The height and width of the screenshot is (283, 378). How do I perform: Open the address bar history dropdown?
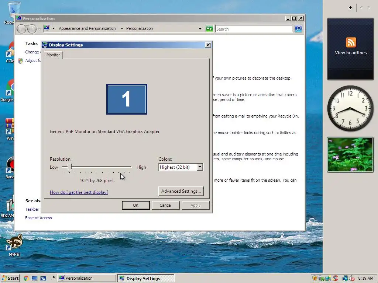tap(200, 29)
